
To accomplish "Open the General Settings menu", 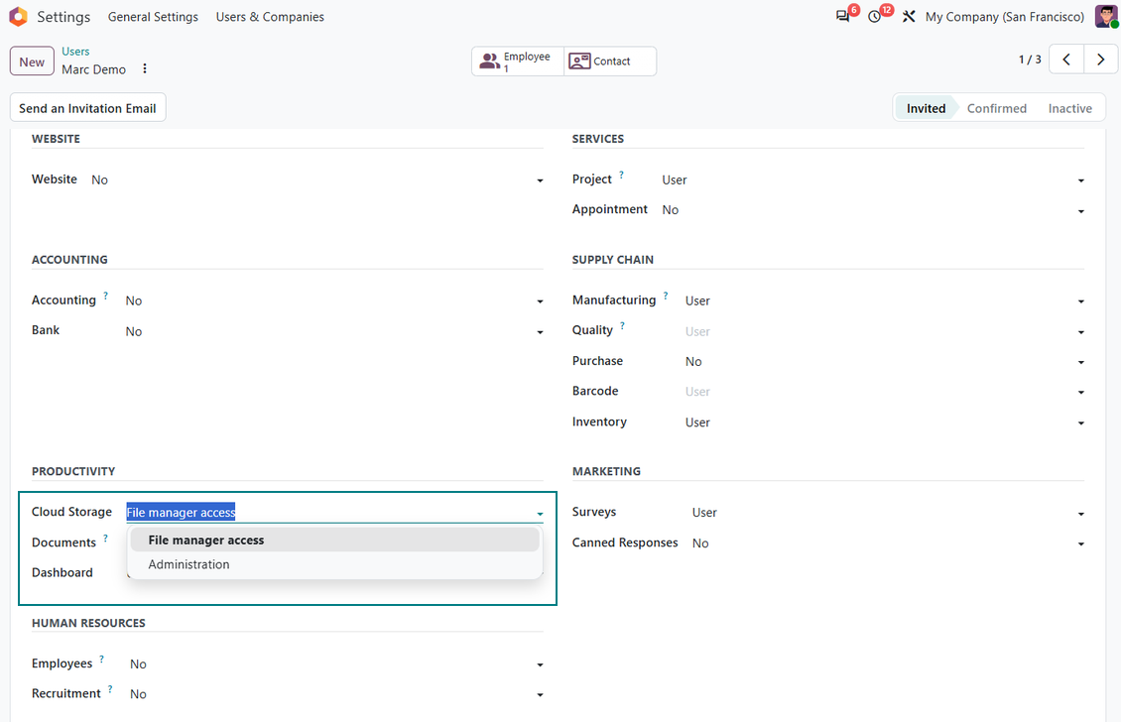I will (153, 17).
